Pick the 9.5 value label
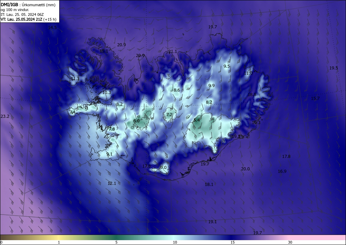Screen dimensions: 346x245 click(x=227, y=66)
